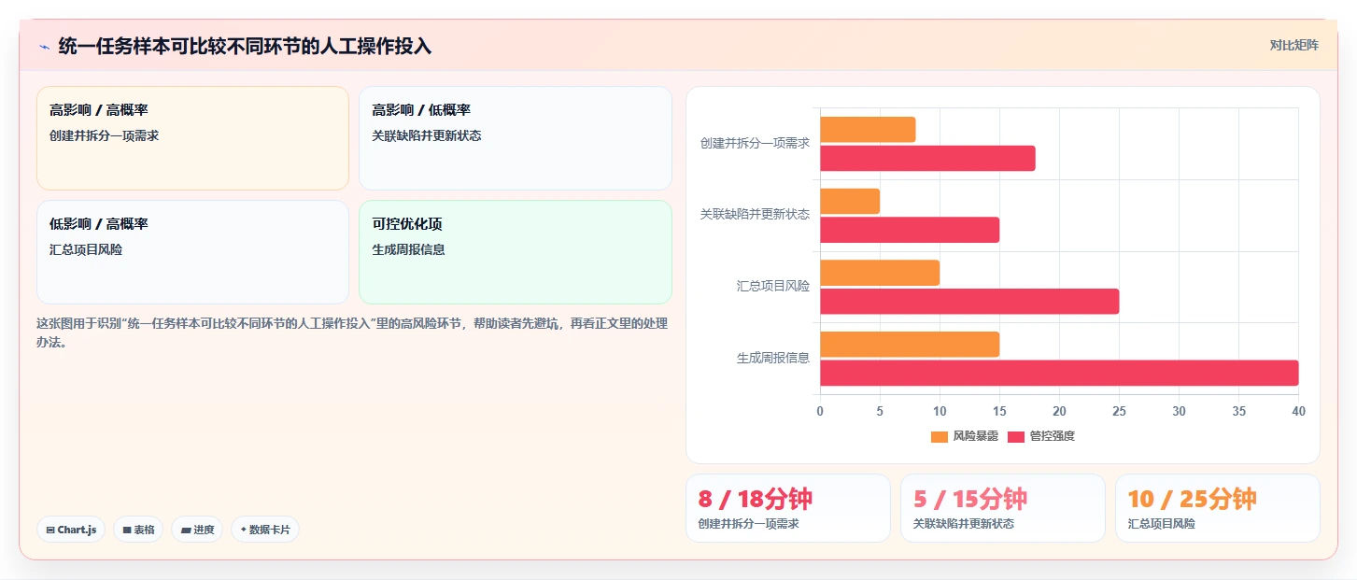Toggle the 管控强度 red legend swatch
The height and width of the screenshot is (580, 1357).
coord(1016,436)
